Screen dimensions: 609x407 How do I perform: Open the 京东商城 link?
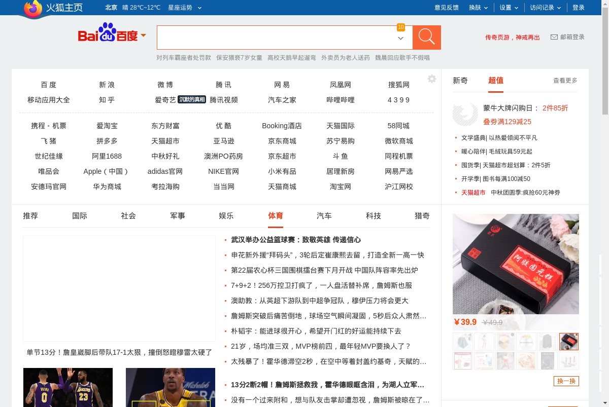click(x=282, y=141)
